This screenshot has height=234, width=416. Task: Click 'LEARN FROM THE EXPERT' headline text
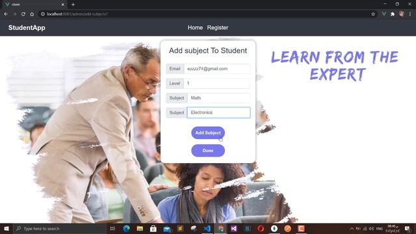(x=335, y=66)
